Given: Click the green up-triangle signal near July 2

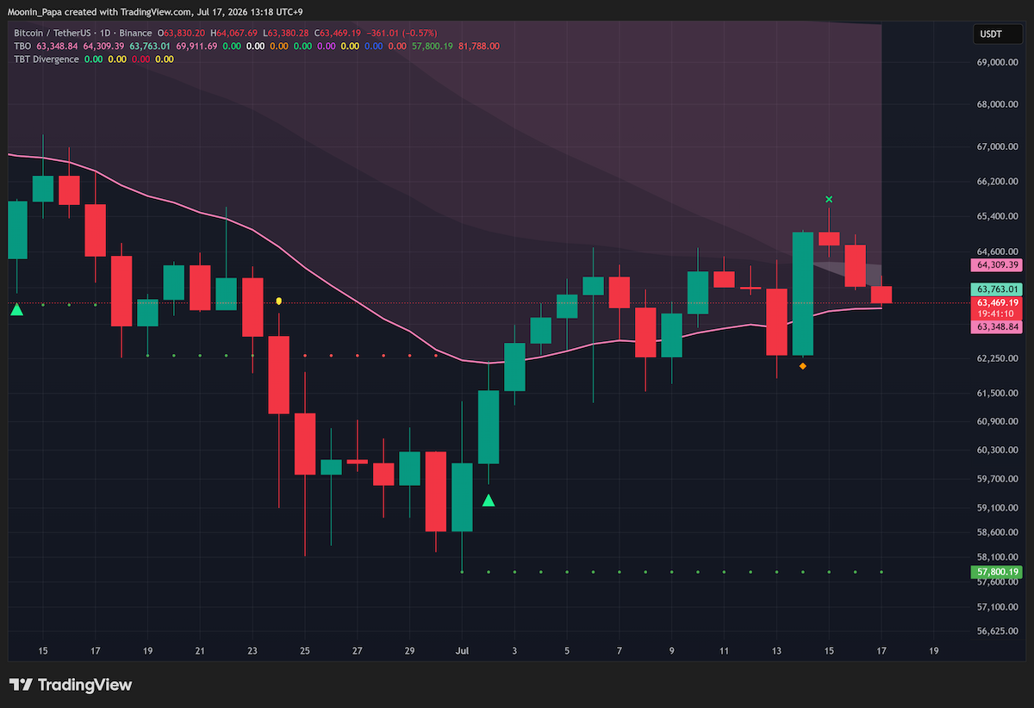Looking at the screenshot, I should click(489, 500).
